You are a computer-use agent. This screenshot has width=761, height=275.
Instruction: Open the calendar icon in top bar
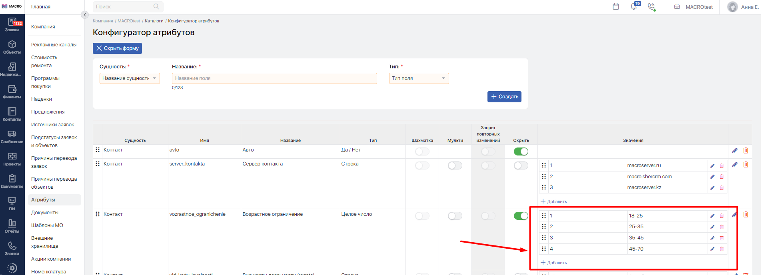[616, 7]
